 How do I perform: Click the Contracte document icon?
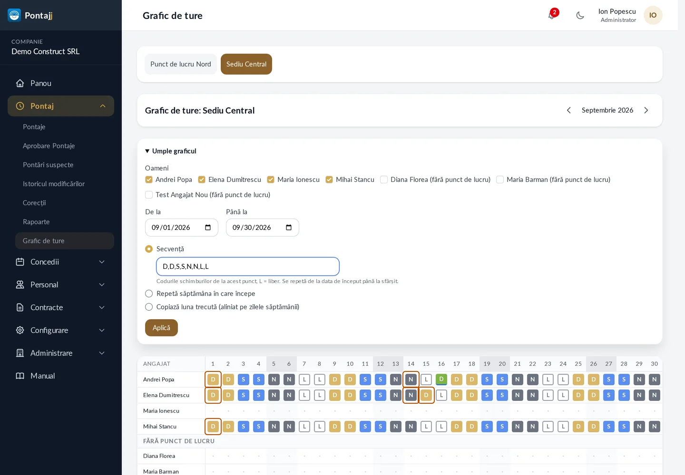point(20,307)
